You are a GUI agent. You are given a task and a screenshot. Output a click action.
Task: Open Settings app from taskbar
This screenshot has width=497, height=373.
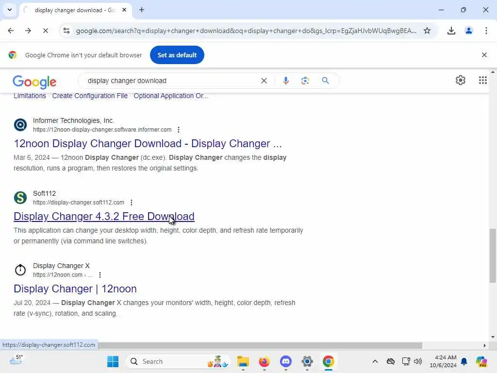coord(307,361)
